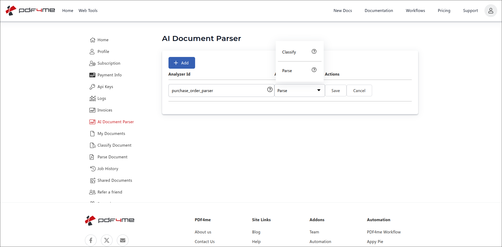The width and height of the screenshot is (502, 247).
Task: Click the PDF4me logo in header
Action: (x=30, y=11)
